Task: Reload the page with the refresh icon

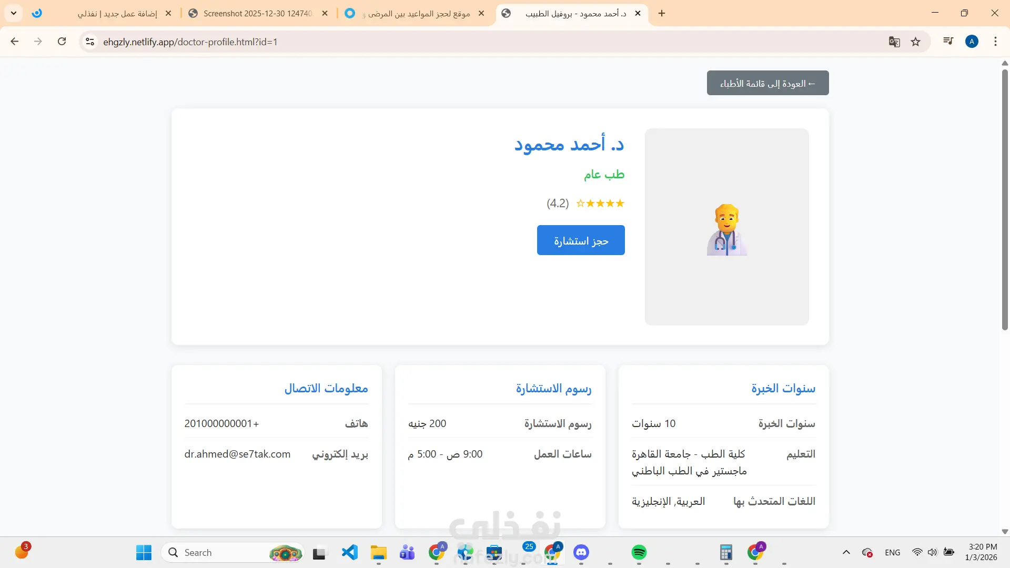Action: click(x=62, y=42)
